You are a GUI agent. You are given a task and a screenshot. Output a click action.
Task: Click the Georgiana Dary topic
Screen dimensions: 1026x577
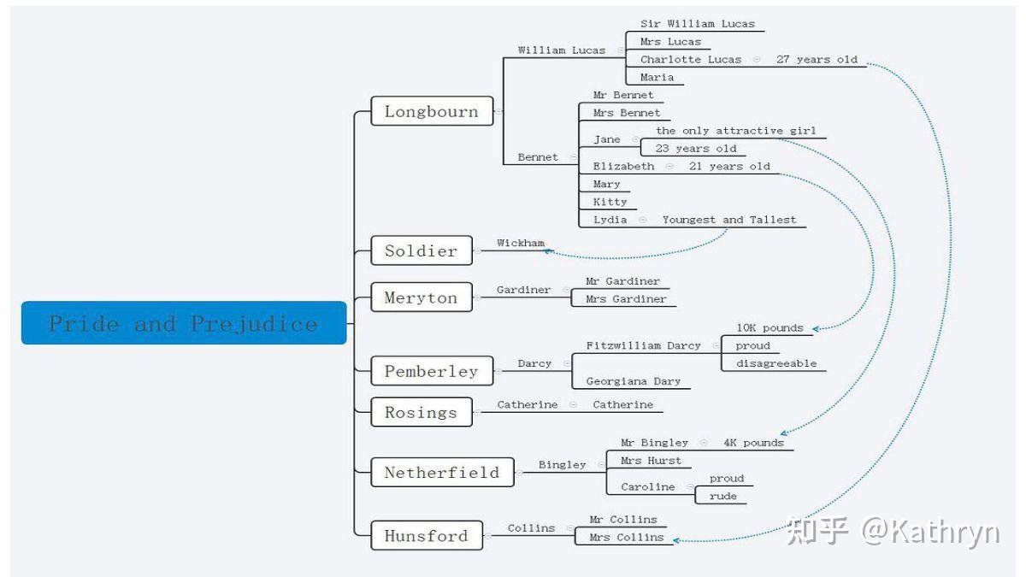point(634,381)
